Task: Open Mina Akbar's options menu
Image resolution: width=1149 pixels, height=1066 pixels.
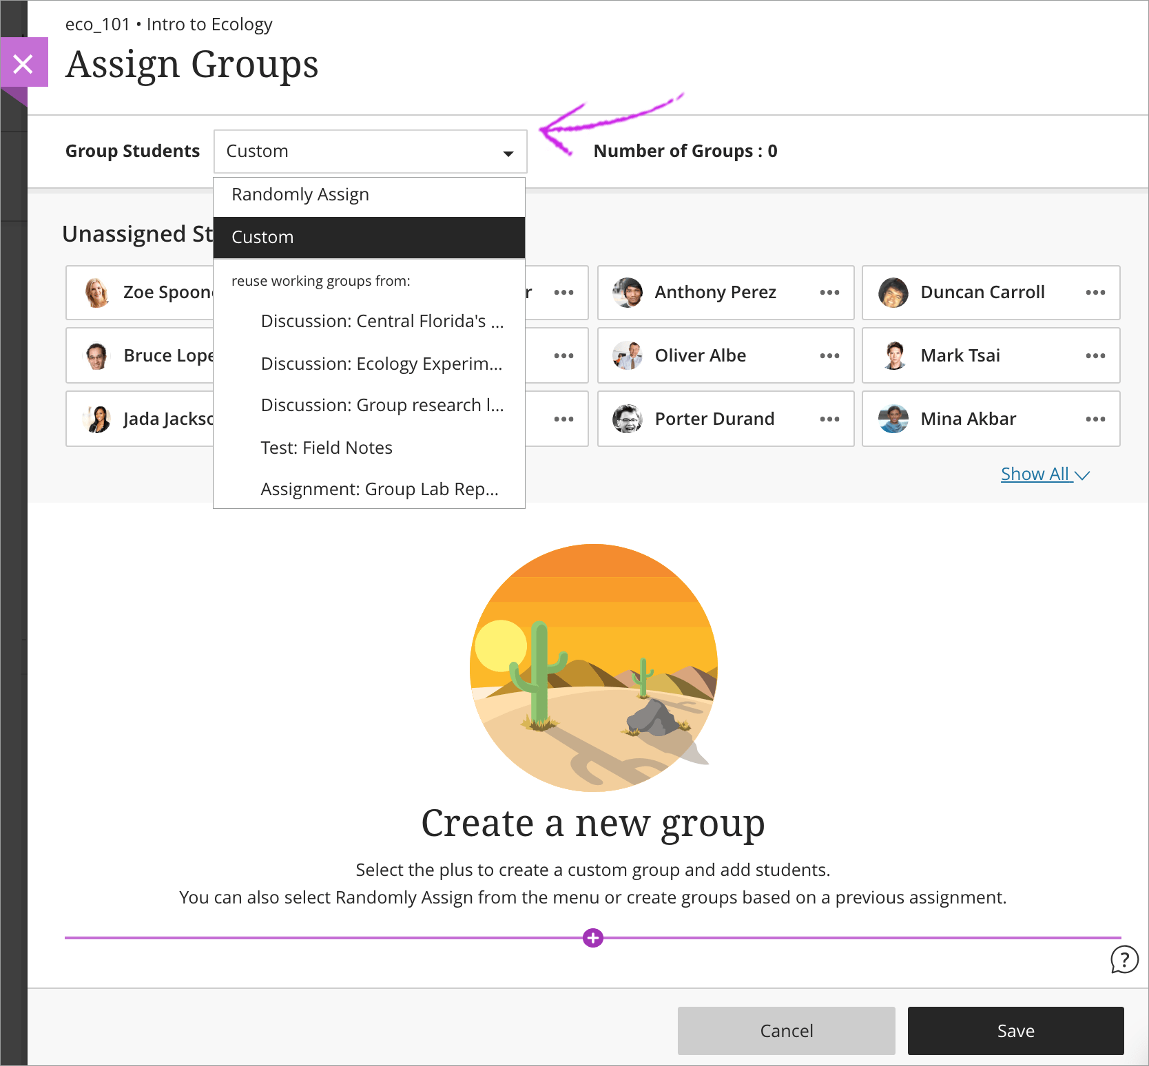Action: 1095,419
